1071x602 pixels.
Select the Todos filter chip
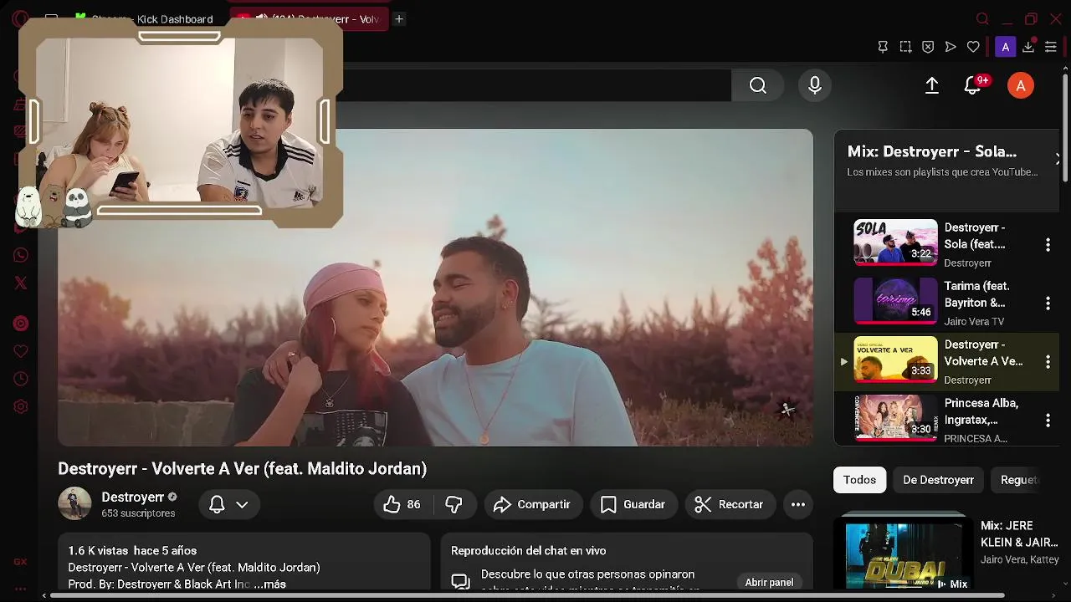859,480
